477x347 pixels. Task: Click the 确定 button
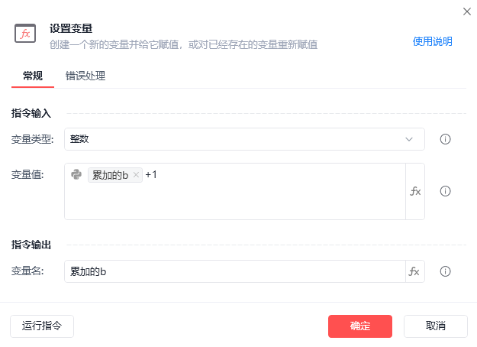(x=360, y=326)
